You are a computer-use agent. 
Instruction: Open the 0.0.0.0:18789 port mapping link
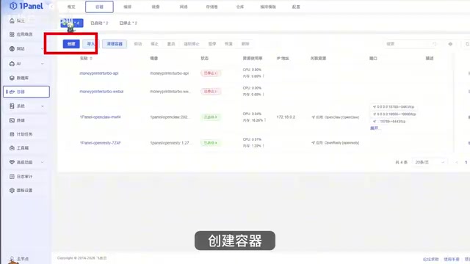[394, 107]
